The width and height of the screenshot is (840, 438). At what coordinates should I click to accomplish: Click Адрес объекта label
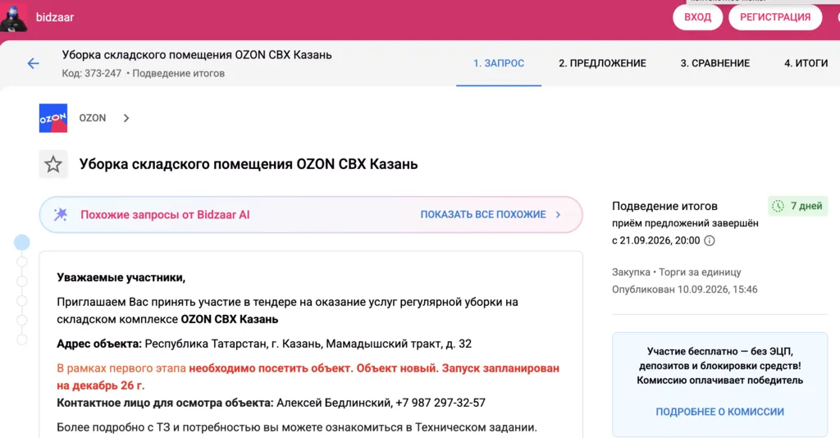click(99, 344)
